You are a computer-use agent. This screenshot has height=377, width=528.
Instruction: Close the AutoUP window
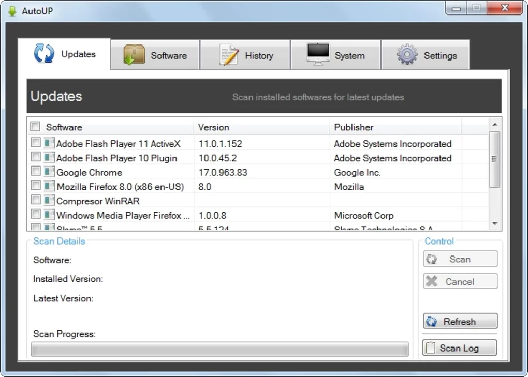(504, 8)
